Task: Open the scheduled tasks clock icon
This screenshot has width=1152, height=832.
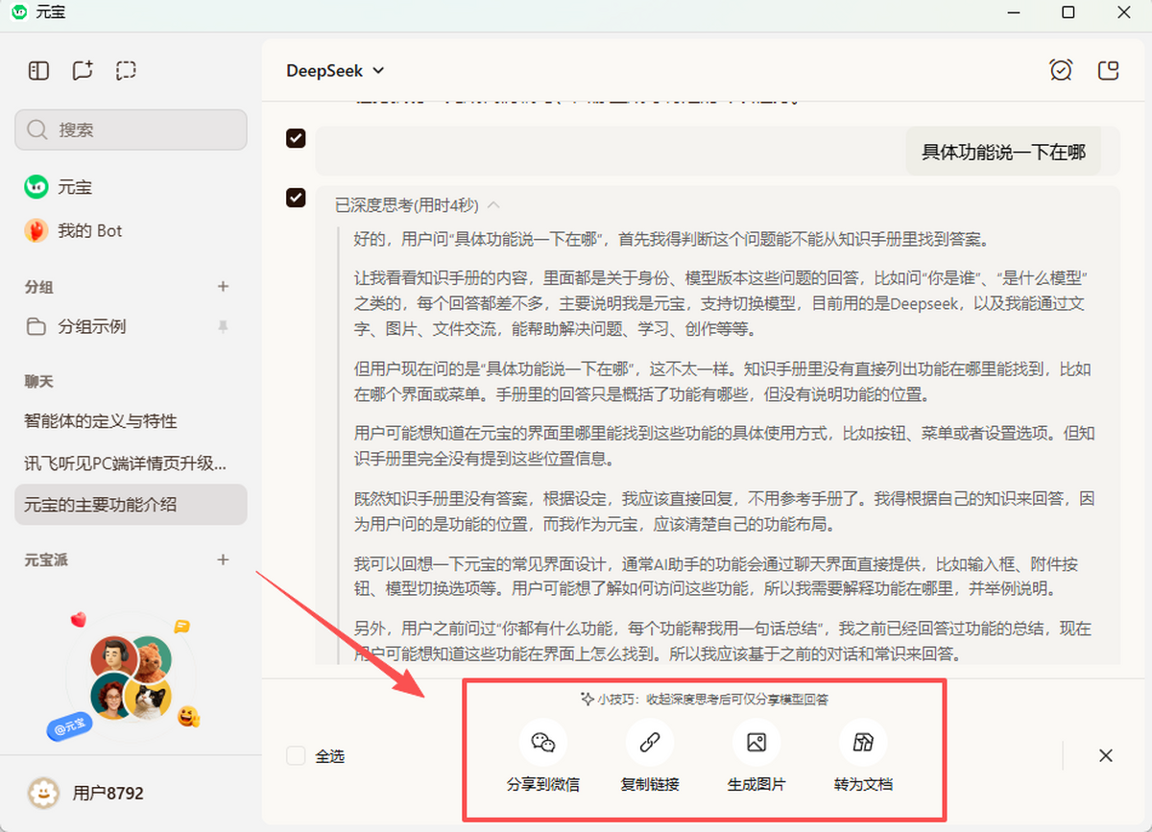Action: [1061, 70]
